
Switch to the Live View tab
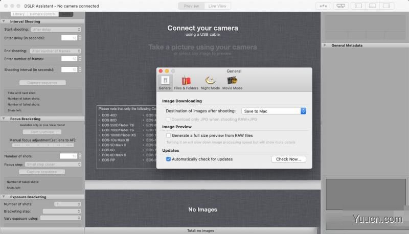(217, 6)
